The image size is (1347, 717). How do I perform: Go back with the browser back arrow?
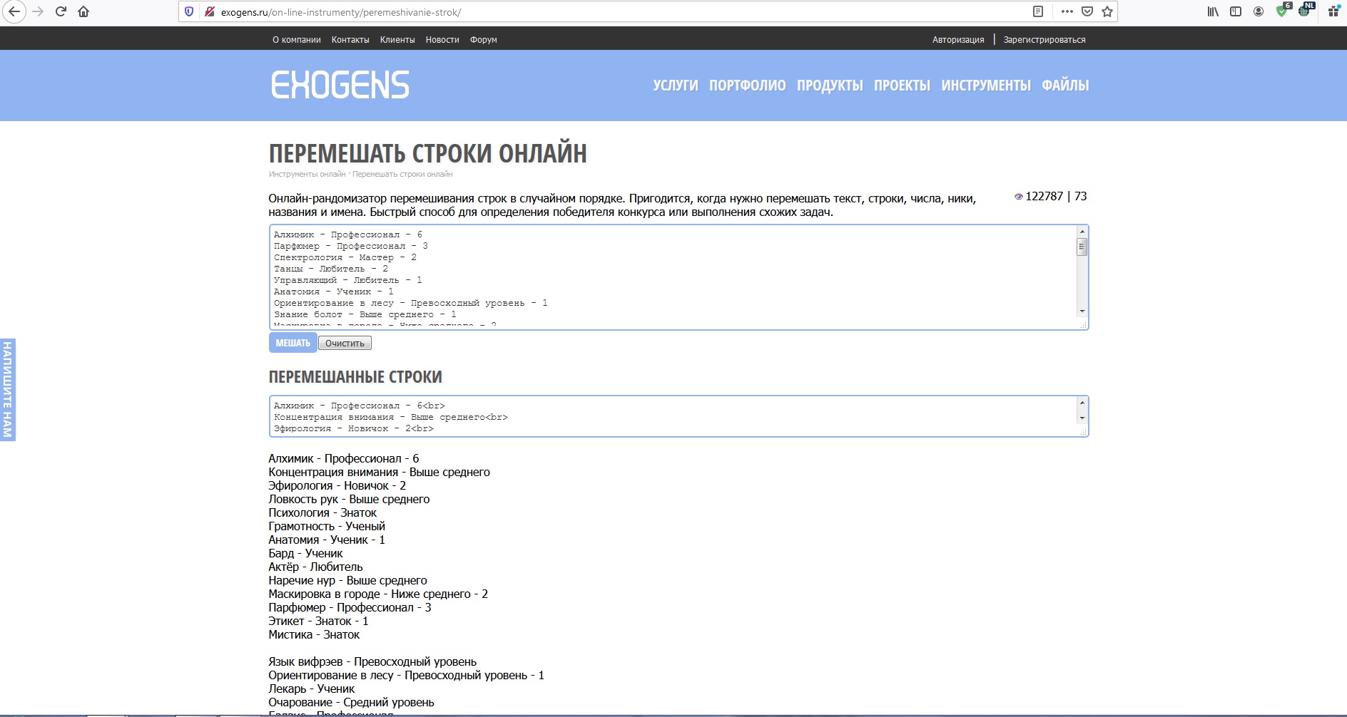pyautogui.click(x=14, y=11)
